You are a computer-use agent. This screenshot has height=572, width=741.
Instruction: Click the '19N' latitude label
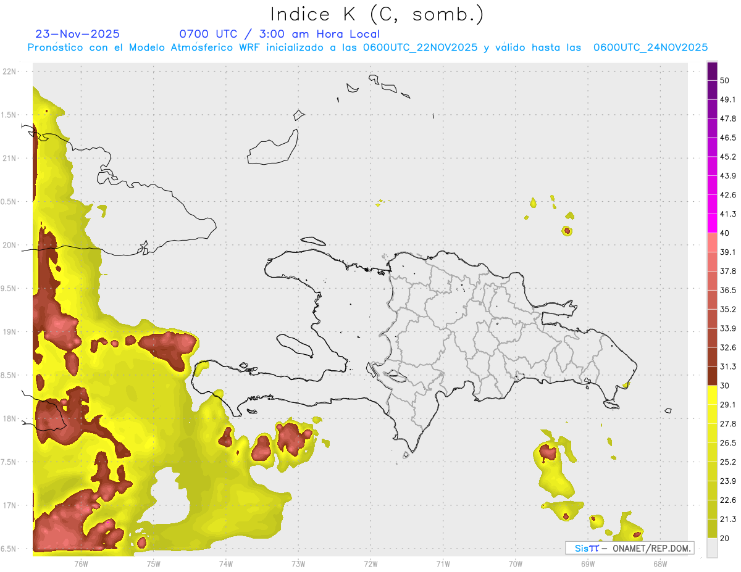click(x=10, y=332)
